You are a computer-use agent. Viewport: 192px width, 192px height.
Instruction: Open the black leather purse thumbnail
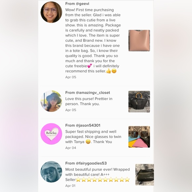145,174
